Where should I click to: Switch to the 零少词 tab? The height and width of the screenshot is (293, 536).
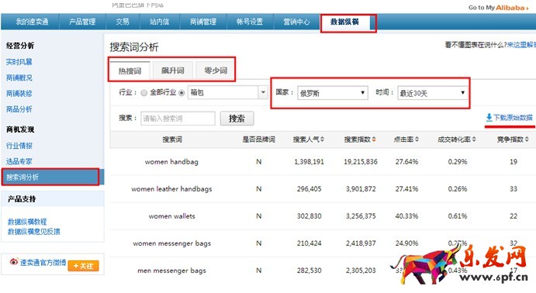click(x=216, y=71)
